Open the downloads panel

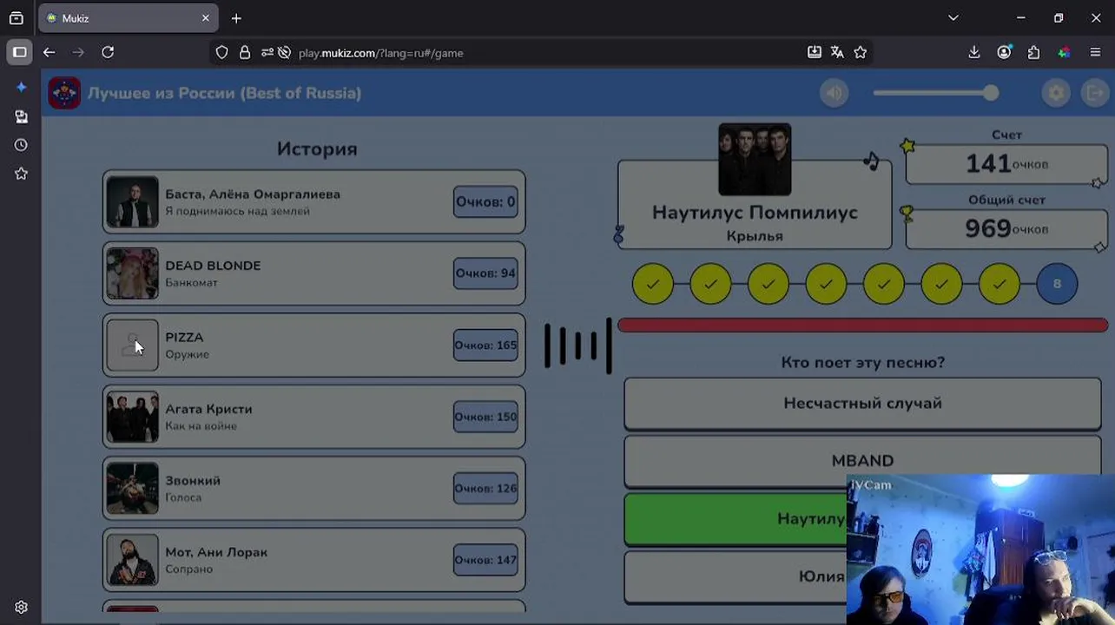coord(974,52)
